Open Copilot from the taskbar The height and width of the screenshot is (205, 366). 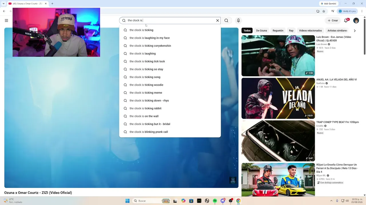(183, 201)
